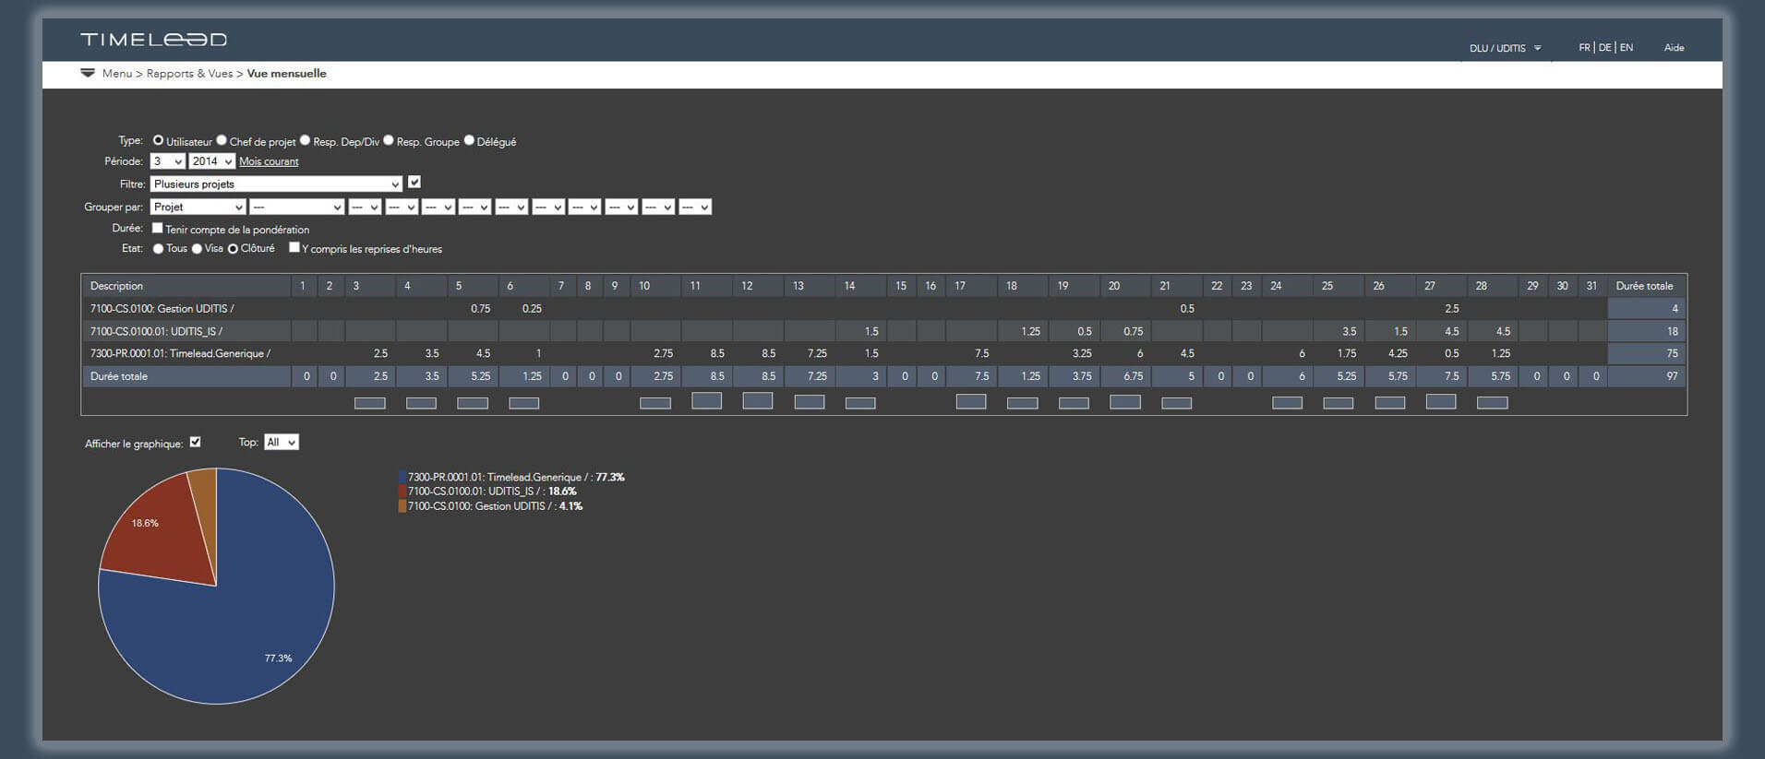1765x759 pixels.
Task: Select the Utilisateur type radio button
Action: (158, 140)
